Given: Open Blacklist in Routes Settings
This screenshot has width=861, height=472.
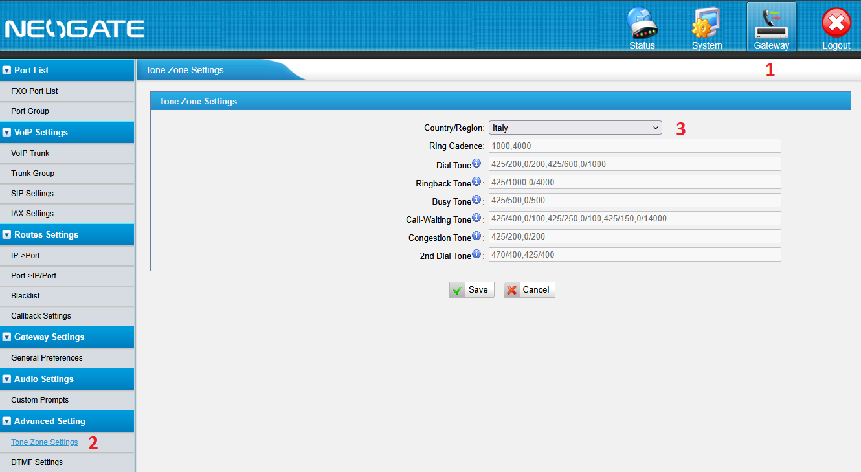Looking at the screenshot, I should pyautogui.click(x=25, y=296).
